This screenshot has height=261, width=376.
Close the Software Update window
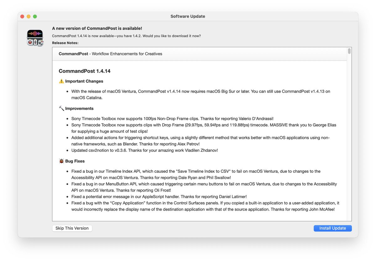point(22,16)
